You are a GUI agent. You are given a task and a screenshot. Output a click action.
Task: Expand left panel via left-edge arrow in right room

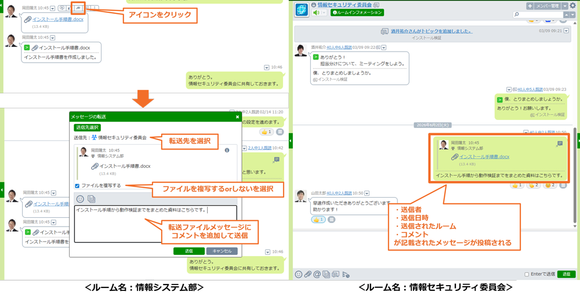tap(291, 140)
